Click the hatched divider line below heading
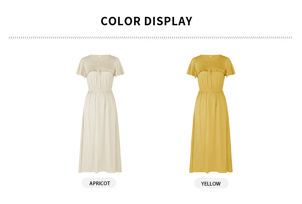 [150, 38]
